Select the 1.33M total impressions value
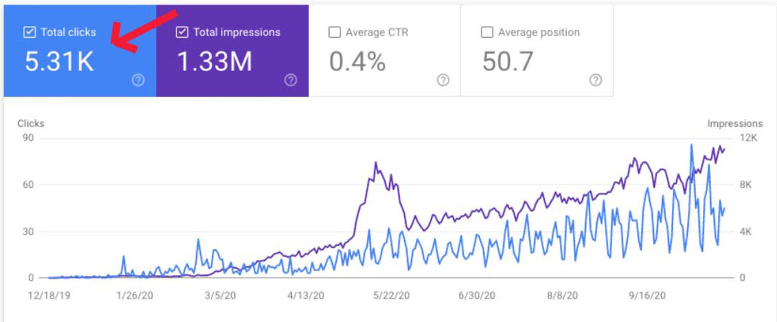 215,62
